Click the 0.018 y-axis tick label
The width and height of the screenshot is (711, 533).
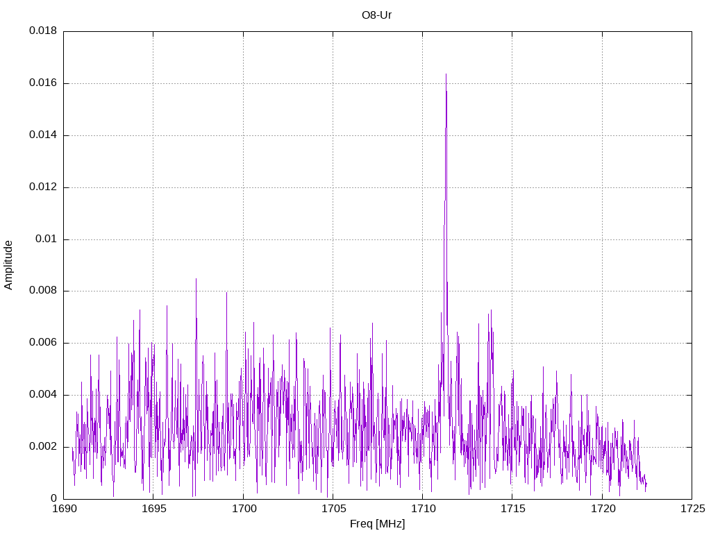pyautogui.click(x=42, y=31)
